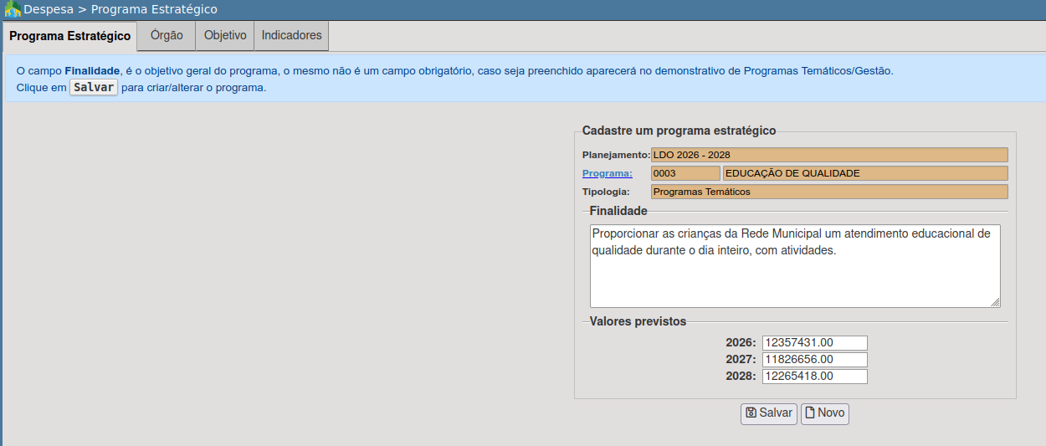1046x446 pixels.
Task: Click the application logo icon in title bar
Action: pos(12,10)
